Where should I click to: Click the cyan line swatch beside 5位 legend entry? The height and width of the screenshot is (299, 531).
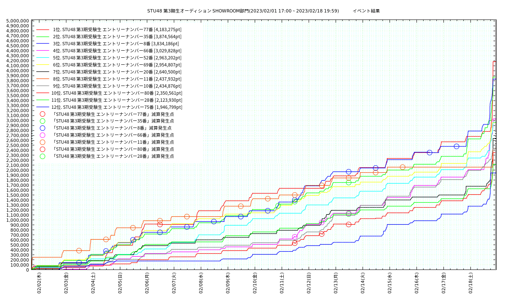point(42,58)
